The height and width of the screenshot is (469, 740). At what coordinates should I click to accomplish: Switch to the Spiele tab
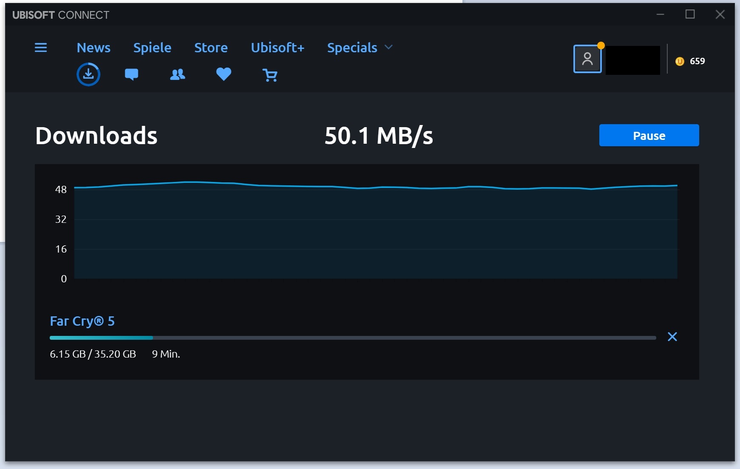[x=152, y=48]
